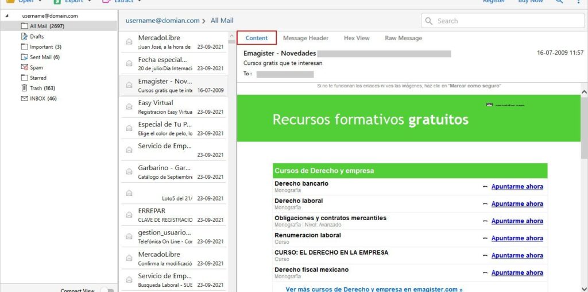Click the Sent Mail folder icon
Image resolution: width=588 pixels, height=292 pixels.
24,57
